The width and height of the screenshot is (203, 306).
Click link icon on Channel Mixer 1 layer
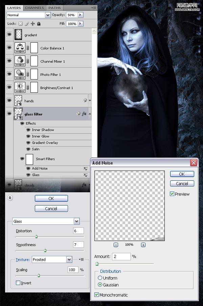(28, 61)
